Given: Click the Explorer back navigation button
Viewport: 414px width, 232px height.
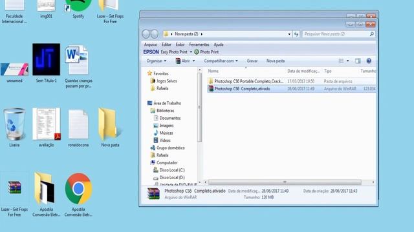Looking at the screenshot, I should 146,34.
